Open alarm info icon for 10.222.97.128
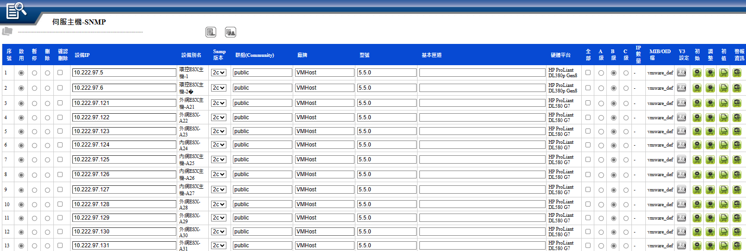 [737, 204]
